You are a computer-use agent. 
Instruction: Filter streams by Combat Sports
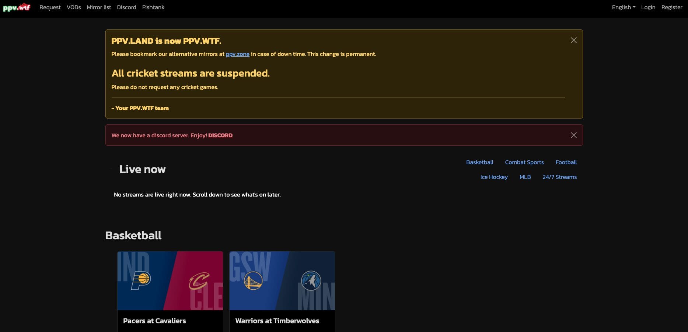524,162
